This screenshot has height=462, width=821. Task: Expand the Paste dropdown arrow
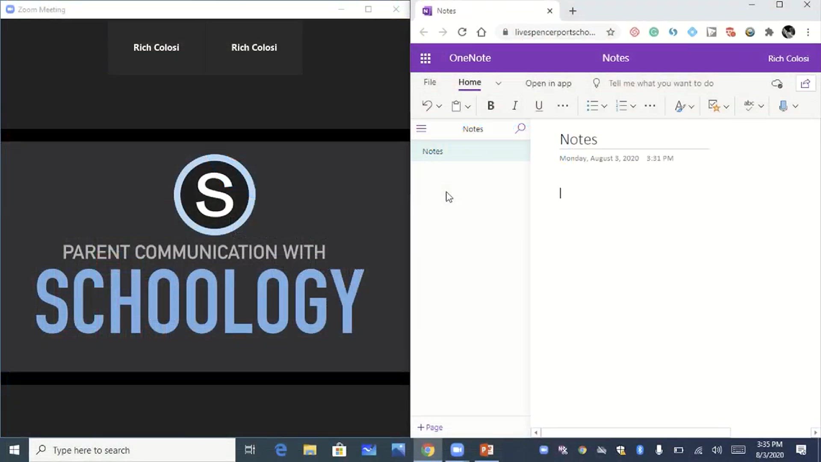468,107
